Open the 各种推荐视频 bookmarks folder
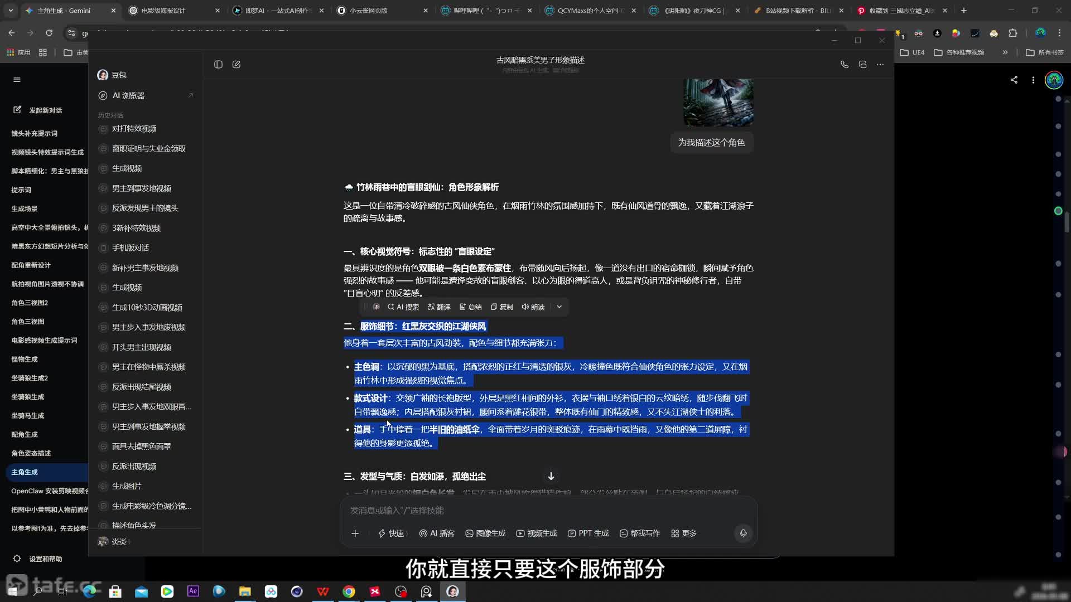 click(959, 52)
